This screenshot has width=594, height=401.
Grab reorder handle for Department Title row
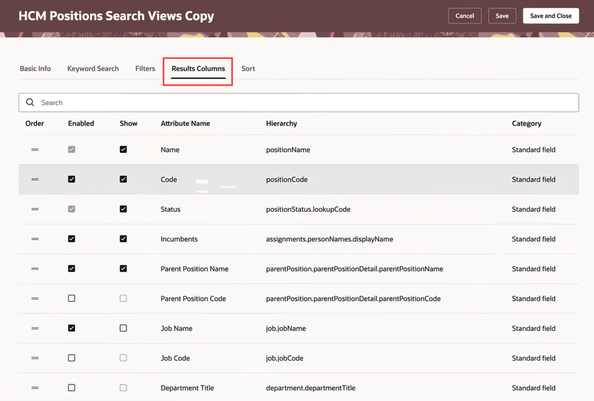coord(35,388)
